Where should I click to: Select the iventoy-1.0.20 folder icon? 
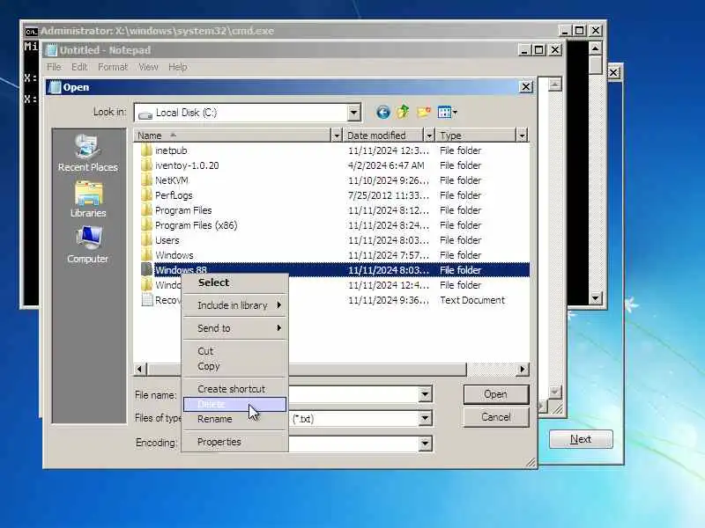point(146,165)
